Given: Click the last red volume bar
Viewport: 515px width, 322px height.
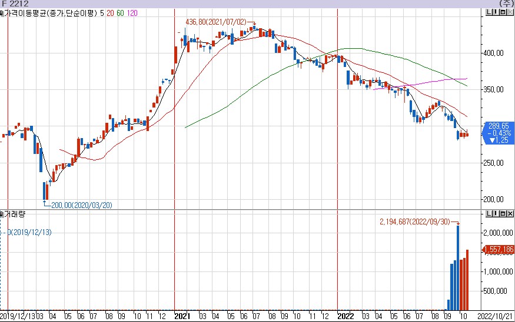Looking at the screenshot, I should point(467,280).
